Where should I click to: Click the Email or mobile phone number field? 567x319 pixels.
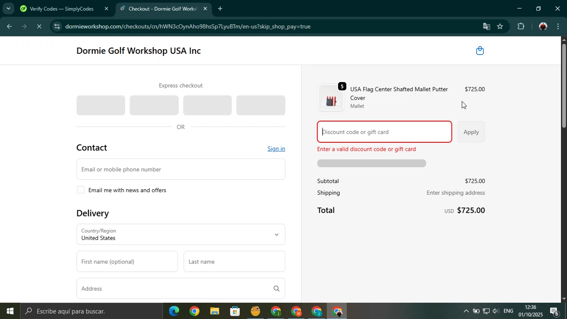pyautogui.click(x=181, y=169)
